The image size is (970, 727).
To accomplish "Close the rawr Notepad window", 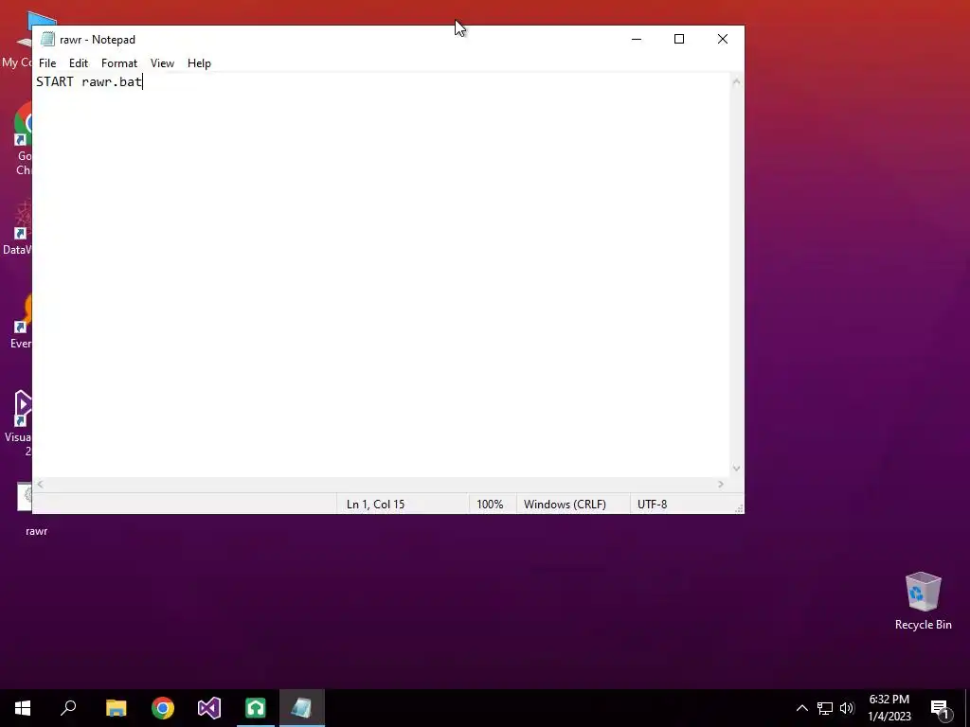I will pos(723,39).
